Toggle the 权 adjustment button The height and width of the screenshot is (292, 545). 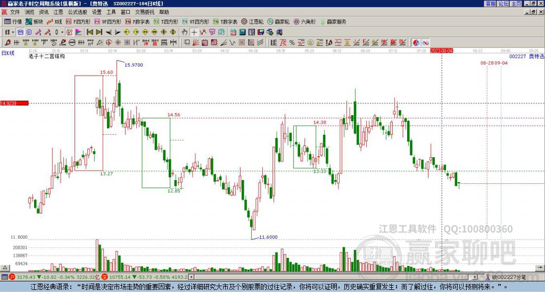click(69, 33)
